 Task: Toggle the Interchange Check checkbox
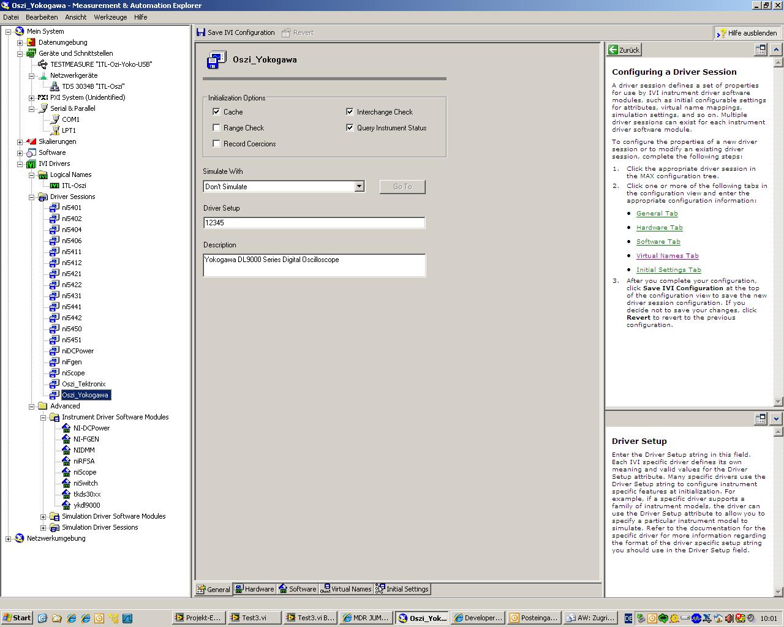coord(350,111)
